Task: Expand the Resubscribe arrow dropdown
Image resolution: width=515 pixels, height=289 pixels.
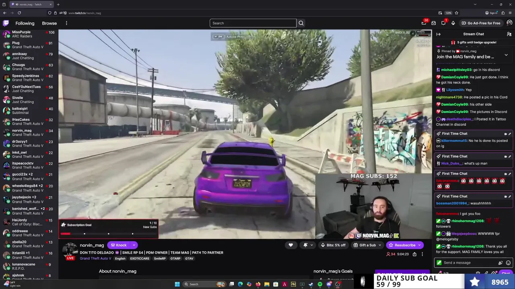Action: 419,245
